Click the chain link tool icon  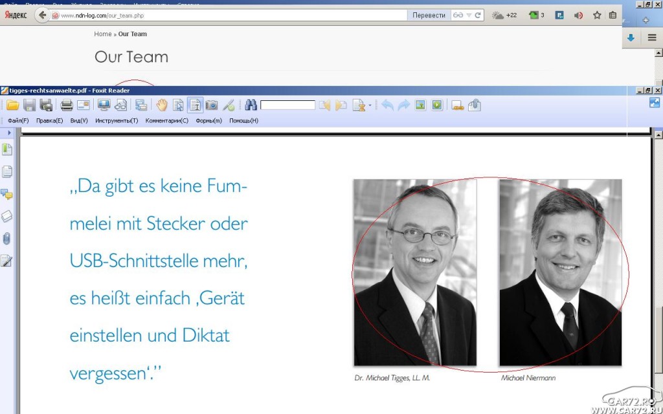tap(458, 105)
